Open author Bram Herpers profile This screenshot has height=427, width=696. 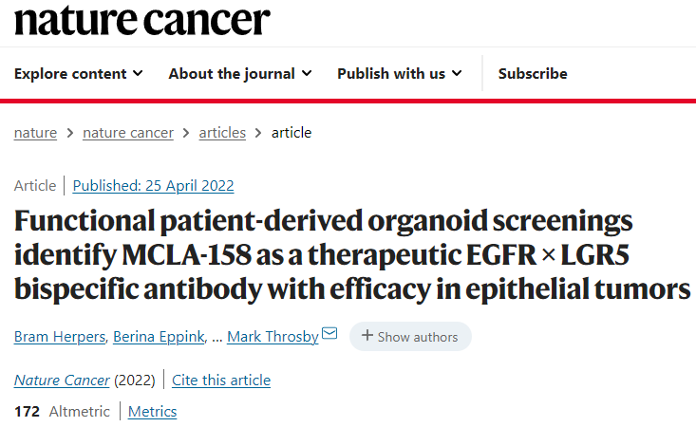tap(60, 337)
